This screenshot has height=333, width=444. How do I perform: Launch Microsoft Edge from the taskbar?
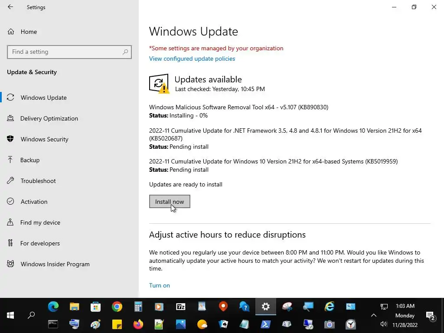53,307
